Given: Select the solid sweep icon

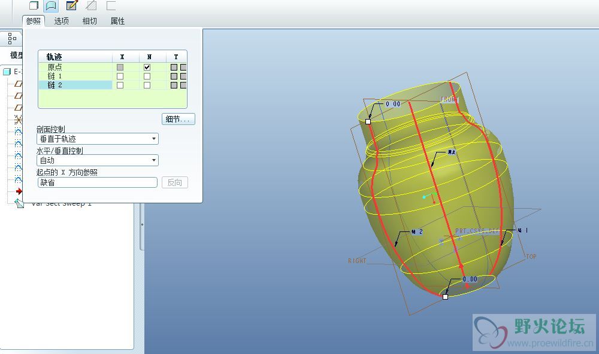Looking at the screenshot, I should (x=34, y=5).
